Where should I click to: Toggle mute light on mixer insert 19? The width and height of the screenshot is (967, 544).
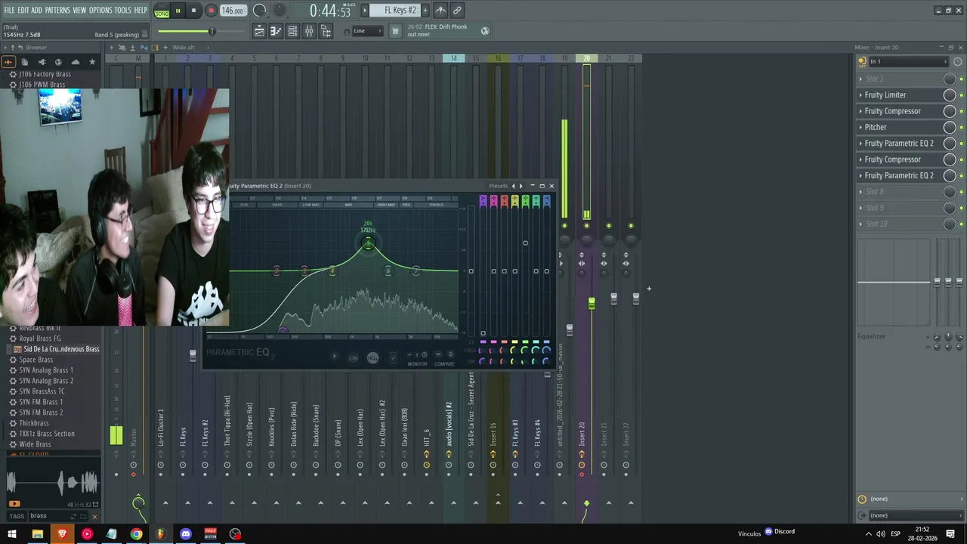tap(564, 225)
